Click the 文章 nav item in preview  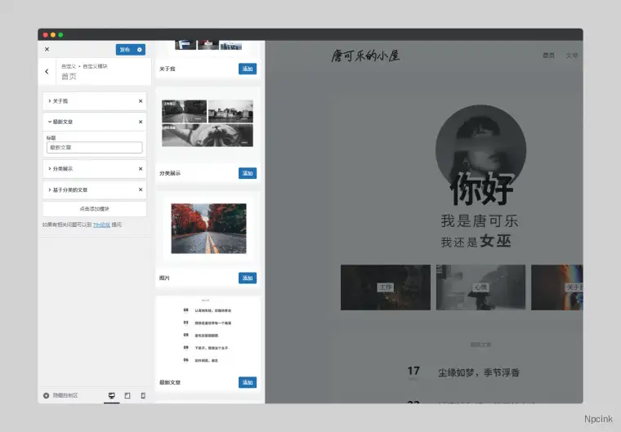click(572, 56)
